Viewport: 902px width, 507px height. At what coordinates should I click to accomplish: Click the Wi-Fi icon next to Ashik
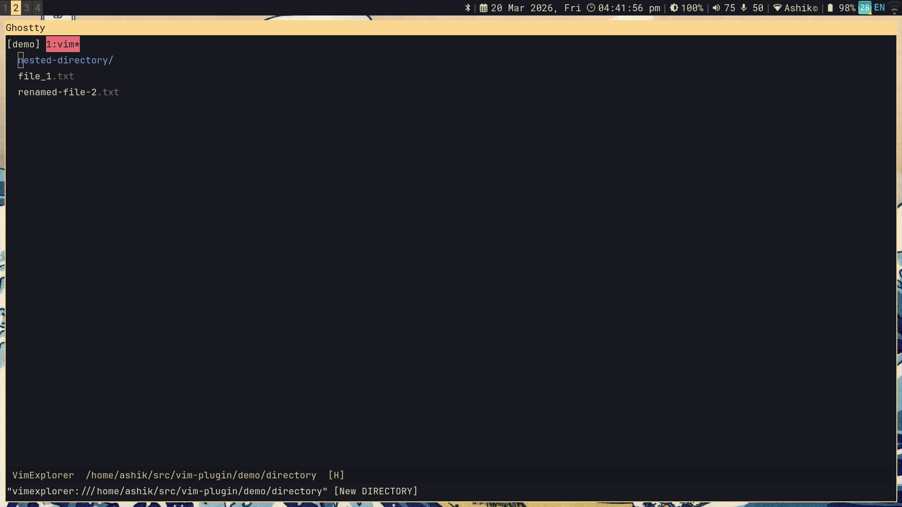click(x=778, y=8)
